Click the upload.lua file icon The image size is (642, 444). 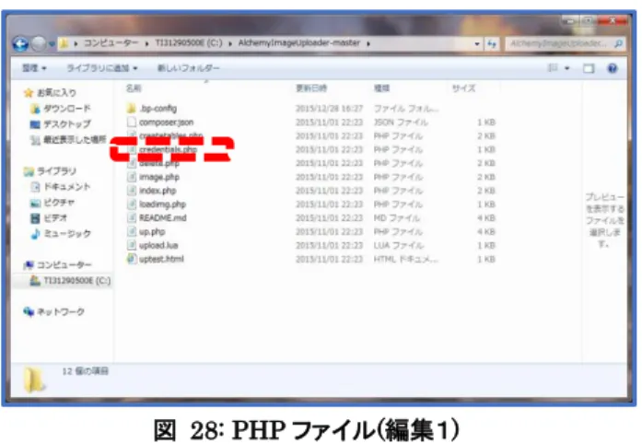[132, 245]
